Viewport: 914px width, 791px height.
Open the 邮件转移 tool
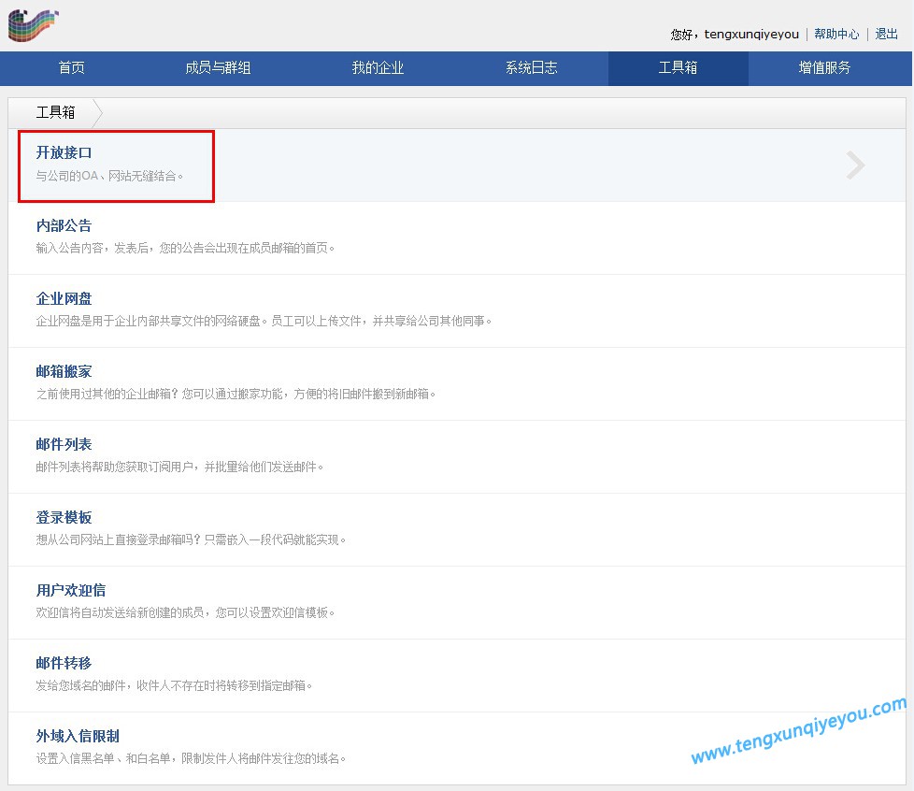[64, 663]
